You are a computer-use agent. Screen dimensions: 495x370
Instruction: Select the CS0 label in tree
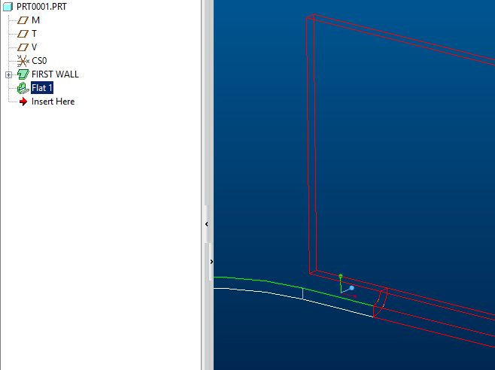(39, 61)
